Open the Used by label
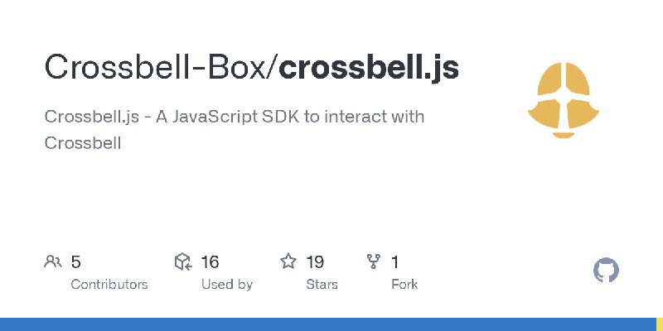The width and height of the screenshot is (663, 331). point(227,285)
